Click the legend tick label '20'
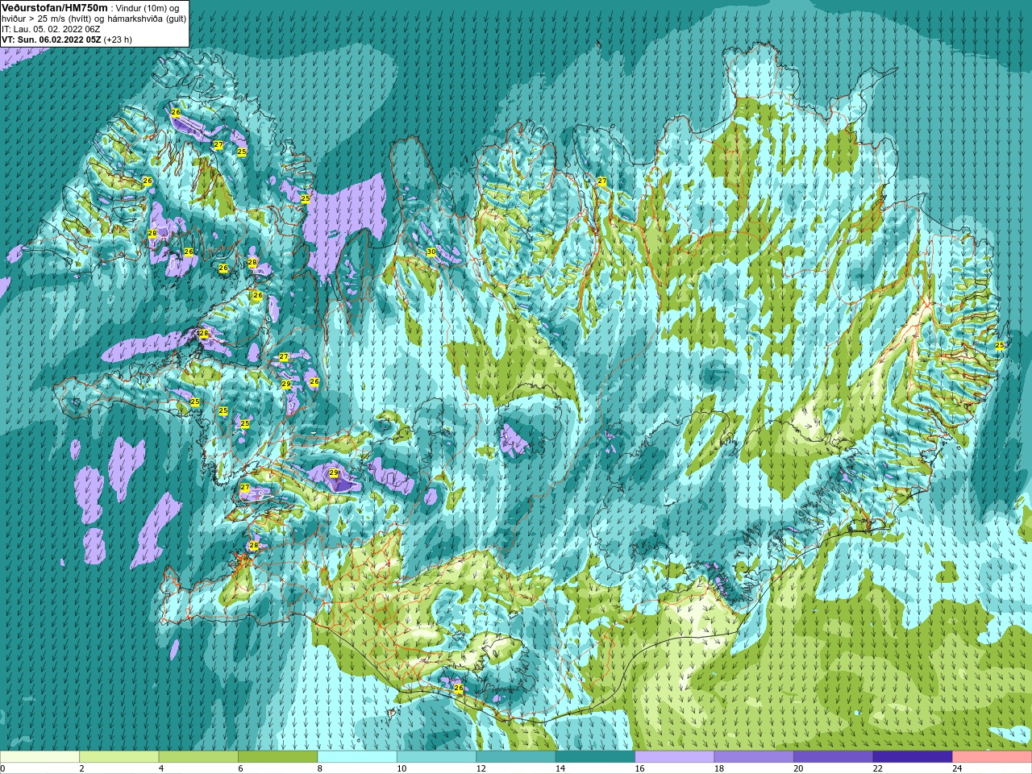Image resolution: width=1032 pixels, height=774 pixels. 798,768
